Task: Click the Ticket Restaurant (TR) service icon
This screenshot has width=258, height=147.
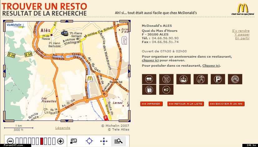Action: click(166, 79)
